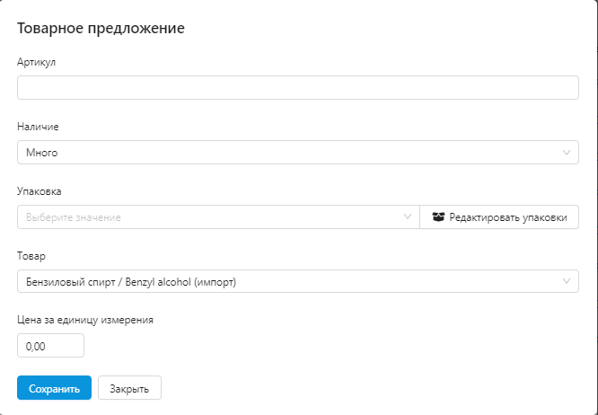Click the Товарное предложение heading

[101, 28]
